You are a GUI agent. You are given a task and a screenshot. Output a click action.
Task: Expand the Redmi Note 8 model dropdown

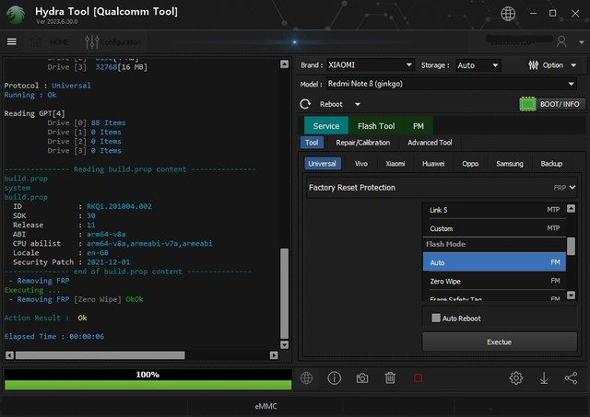[x=571, y=84]
